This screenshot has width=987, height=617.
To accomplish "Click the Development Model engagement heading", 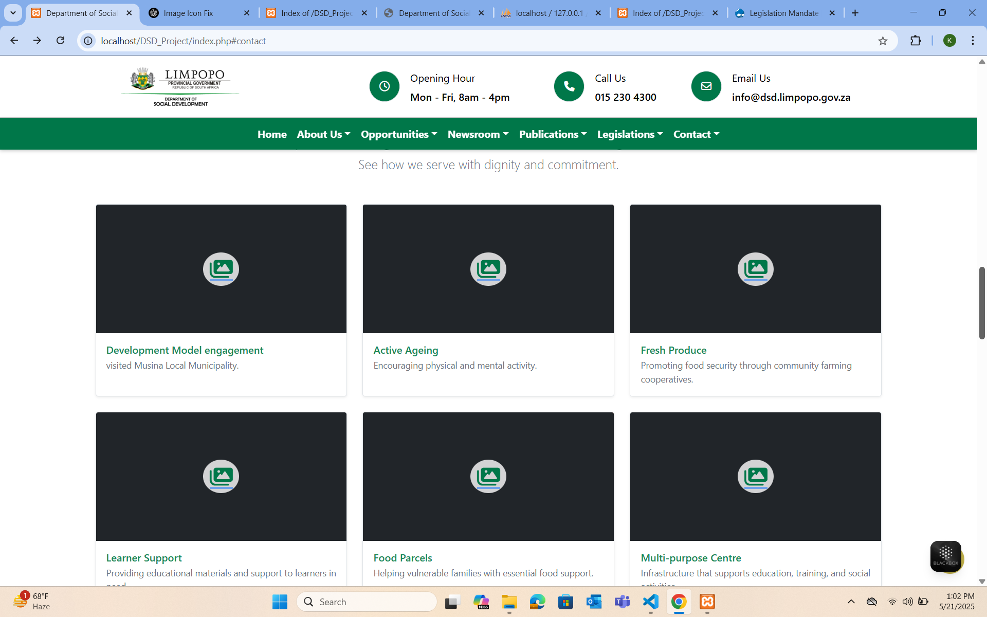I will click(185, 350).
